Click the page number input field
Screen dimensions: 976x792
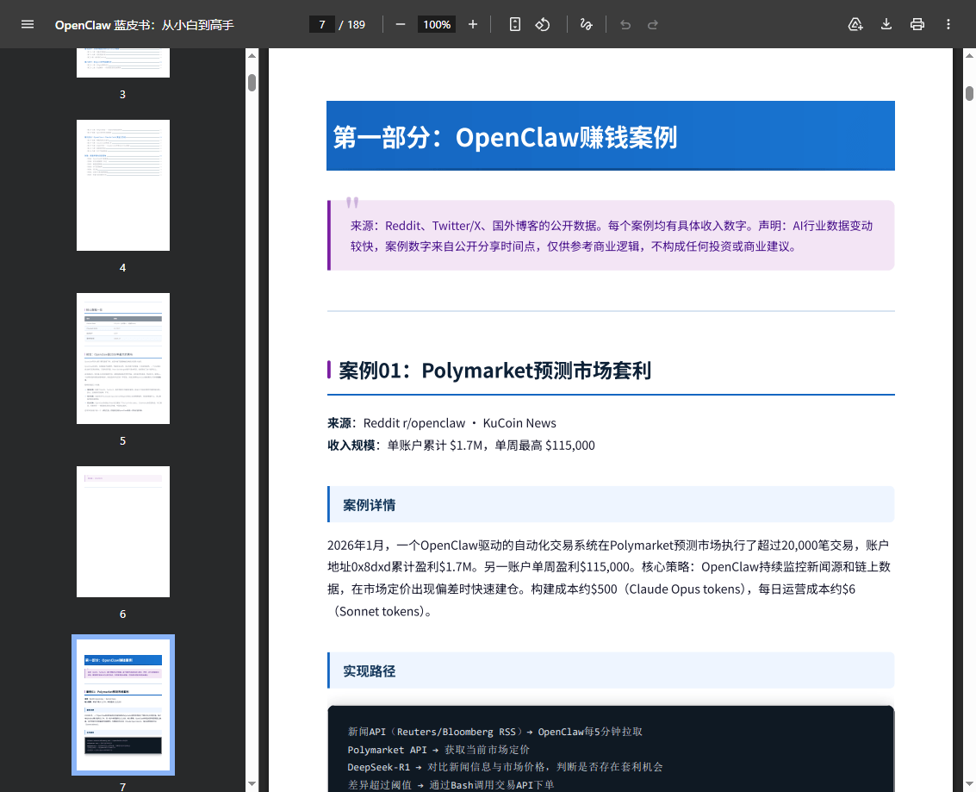pos(321,24)
